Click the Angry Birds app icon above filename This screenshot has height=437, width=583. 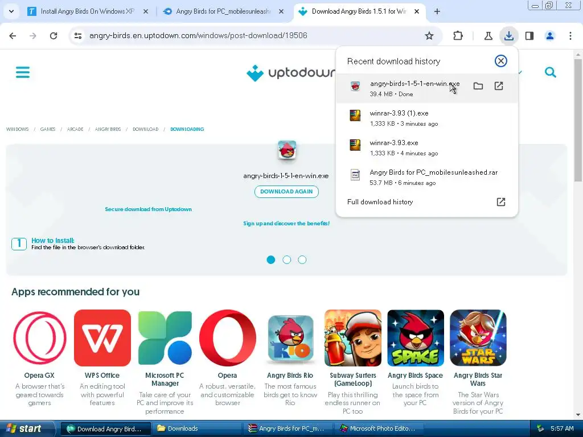click(287, 150)
